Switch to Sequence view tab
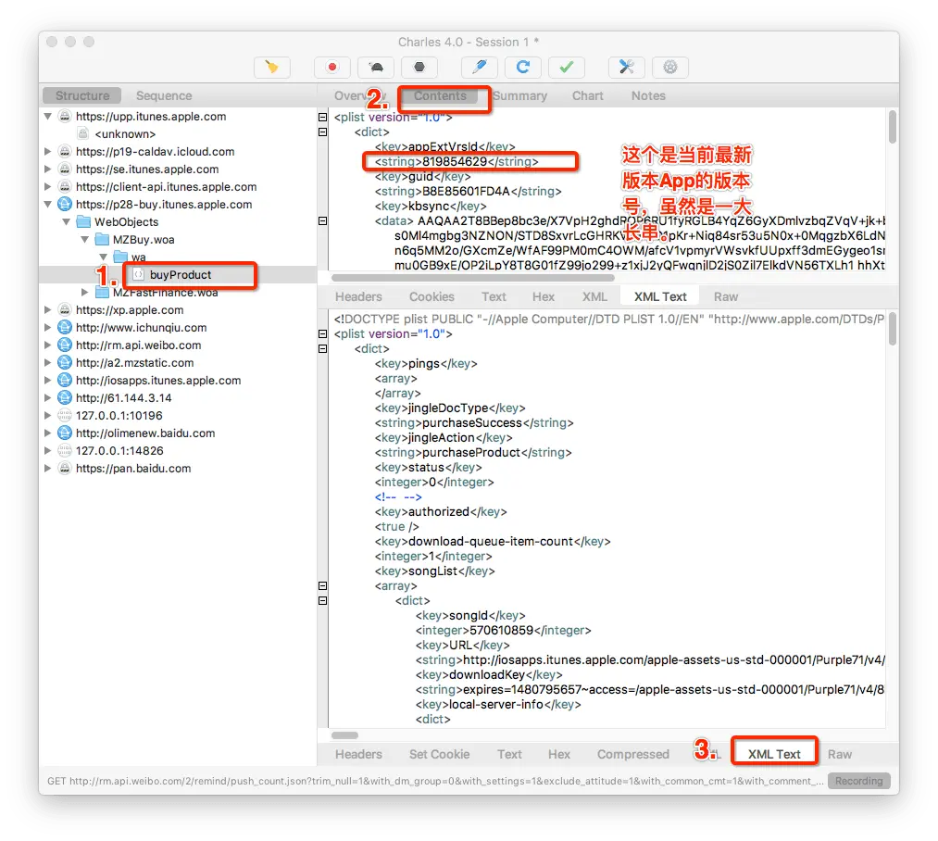The height and width of the screenshot is (841, 938). (x=164, y=95)
